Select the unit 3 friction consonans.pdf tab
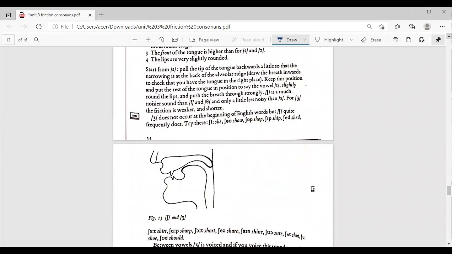This screenshot has width=452, height=254. pos(55,15)
